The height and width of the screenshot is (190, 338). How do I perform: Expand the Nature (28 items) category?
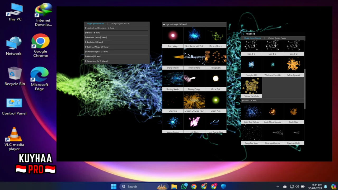click(116, 56)
